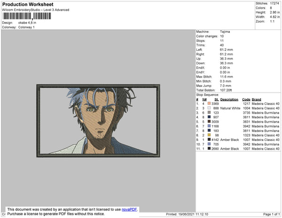Click stitch count '3369' in row 1
This screenshot has width=282, height=218.
pos(215,104)
